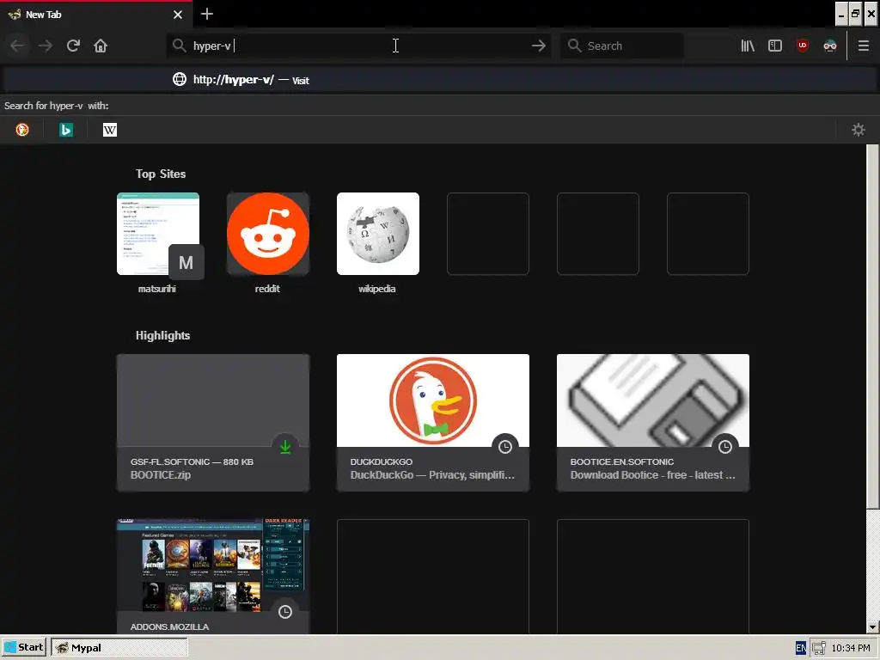Search hyper-v with Wikipedia engine icon
The width and height of the screenshot is (880, 660).
point(110,130)
